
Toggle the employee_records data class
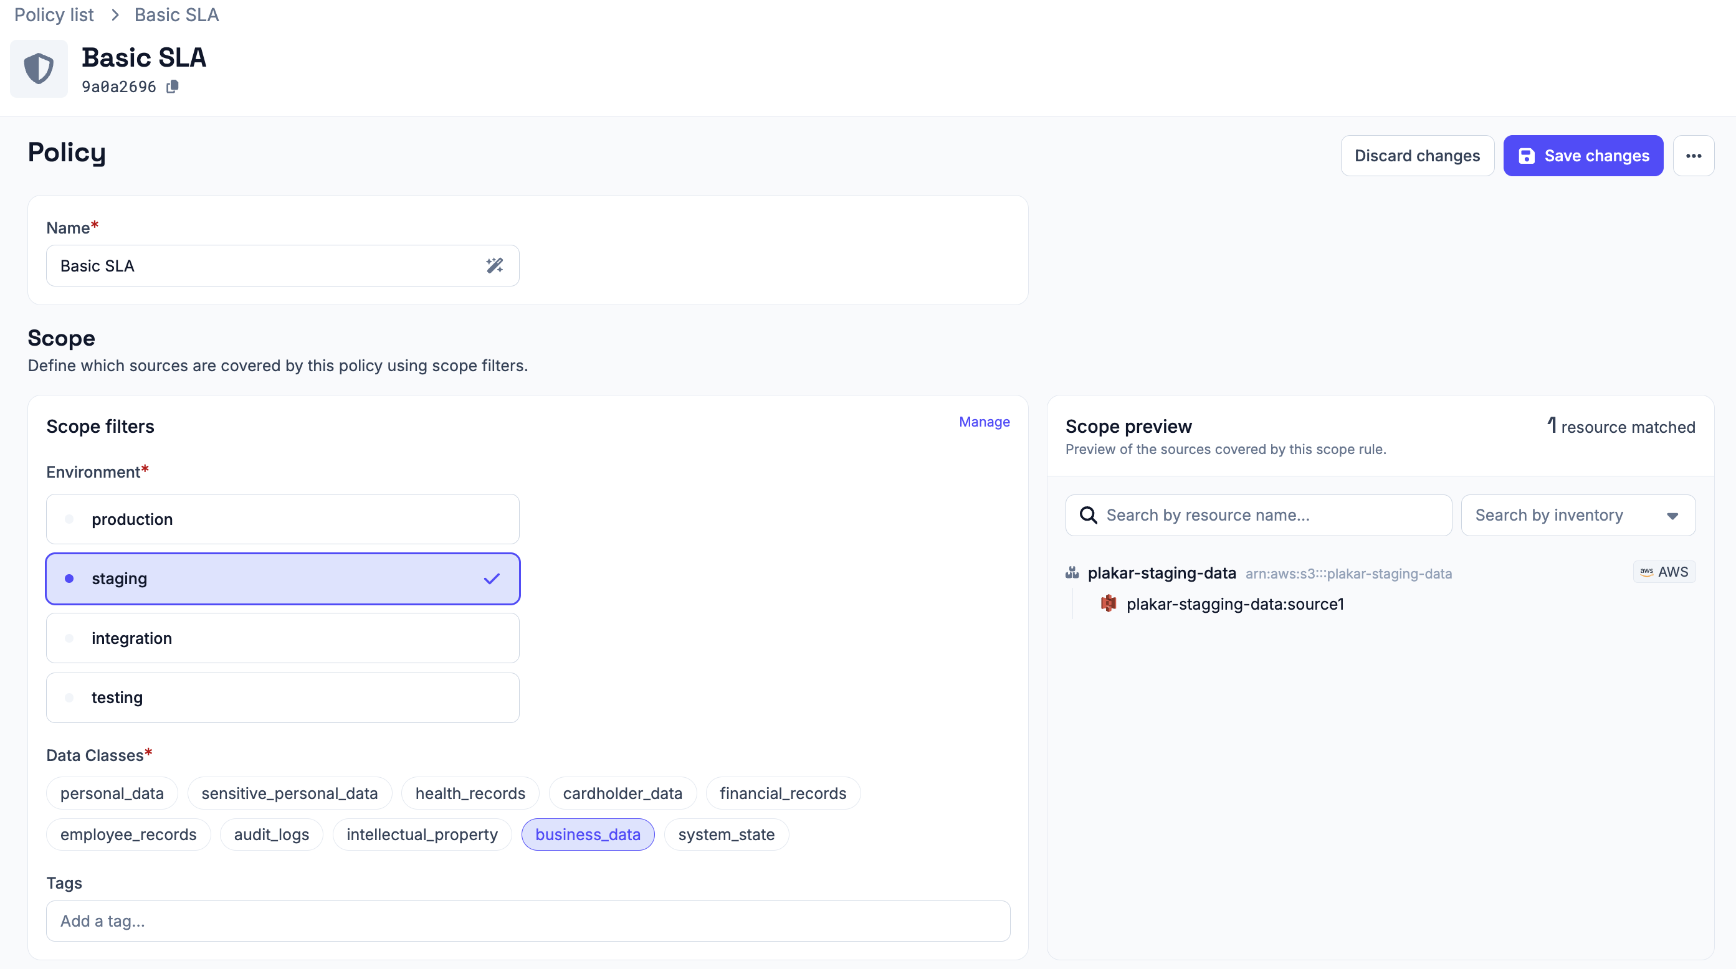pos(128,834)
